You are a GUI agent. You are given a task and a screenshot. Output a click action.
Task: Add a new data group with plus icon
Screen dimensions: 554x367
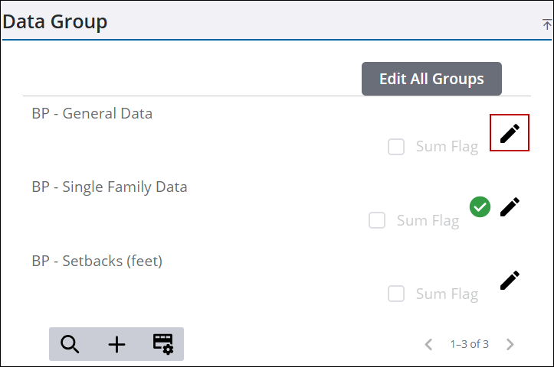[x=116, y=344]
